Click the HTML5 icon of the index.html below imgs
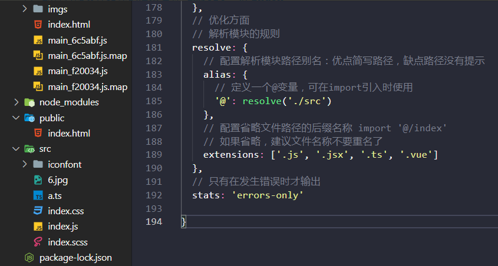The image size is (498, 266). [38, 24]
